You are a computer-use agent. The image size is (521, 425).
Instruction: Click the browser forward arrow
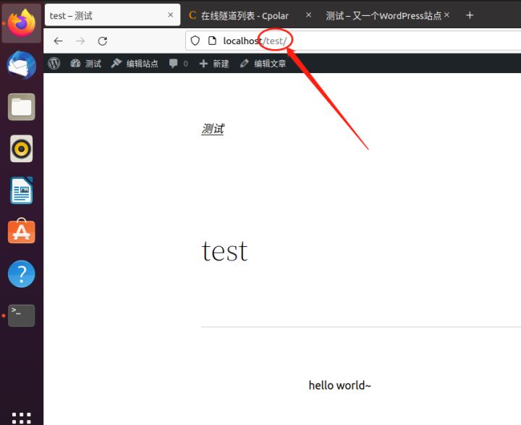point(80,41)
